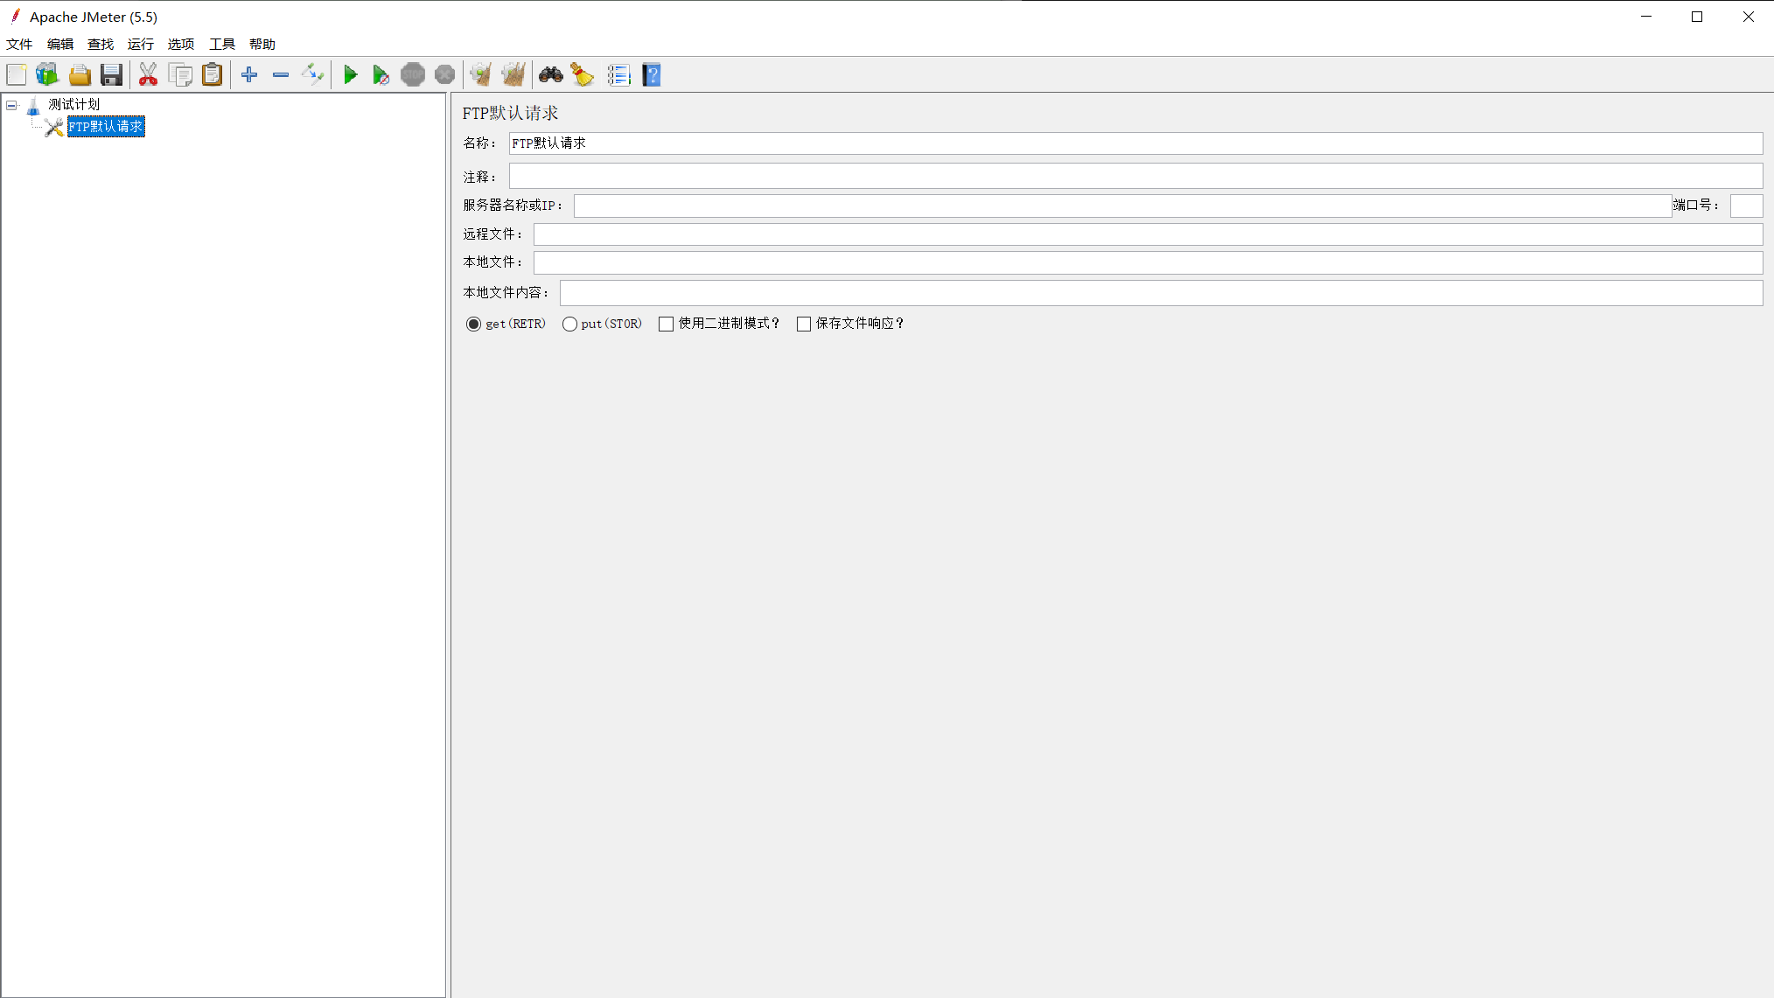Open the 查找 menu

click(x=101, y=45)
